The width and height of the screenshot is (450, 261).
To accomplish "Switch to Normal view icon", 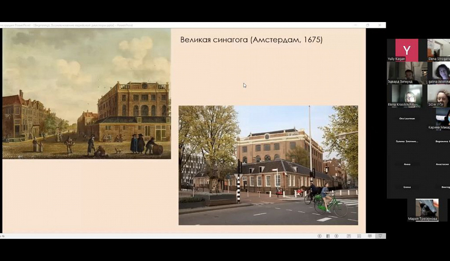I will point(349,236).
